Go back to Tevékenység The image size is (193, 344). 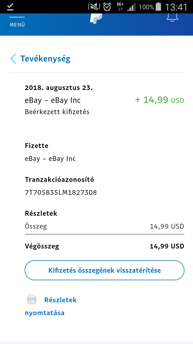click(x=45, y=59)
